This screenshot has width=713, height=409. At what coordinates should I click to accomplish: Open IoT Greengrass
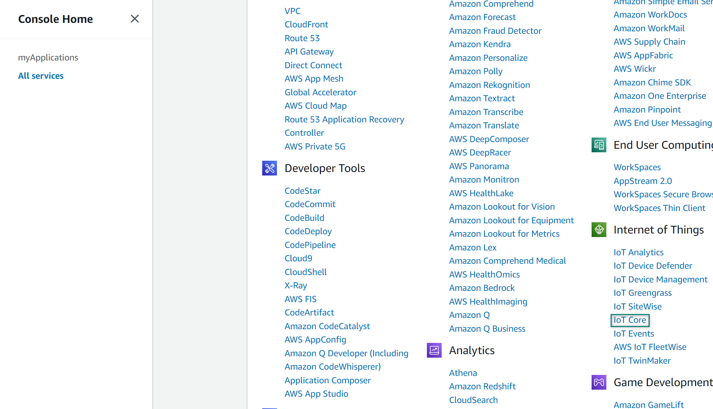(x=642, y=293)
